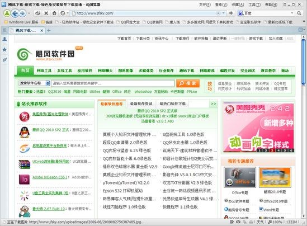The image size is (307, 226).
Task: Click the 酷狗2010专题 thumbnail image
Action: coord(275,177)
